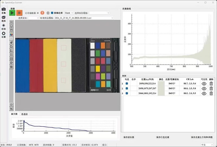Delete ROI row 2 with trash icon

pyautogui.click(x=211, y=88)
